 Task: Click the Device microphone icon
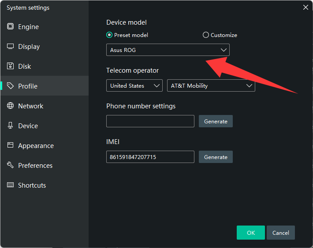(x=10, y=126)
